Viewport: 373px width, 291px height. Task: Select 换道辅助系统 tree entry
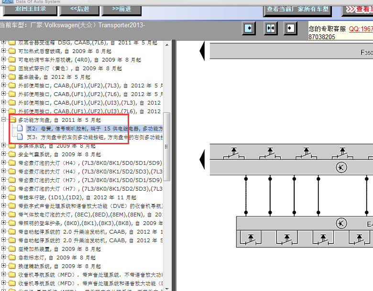click(x=59, y=266)
